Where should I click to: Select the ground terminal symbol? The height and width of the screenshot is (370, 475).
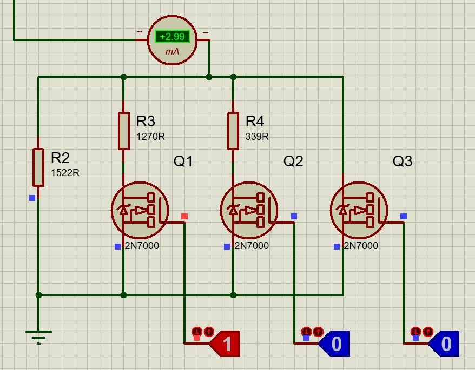coord(38,338)
